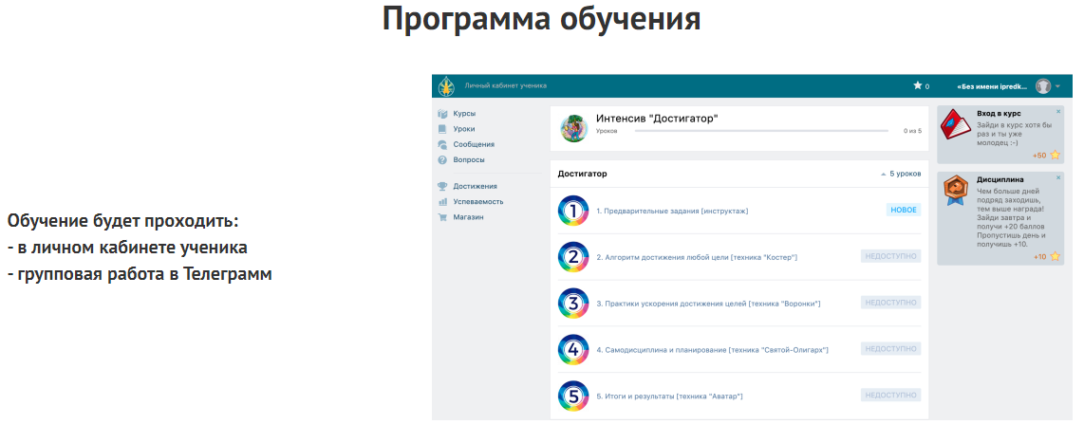Click the lesson 2 numbered circle icon
The image size is (1084, 443).
[x=573, y=257]
